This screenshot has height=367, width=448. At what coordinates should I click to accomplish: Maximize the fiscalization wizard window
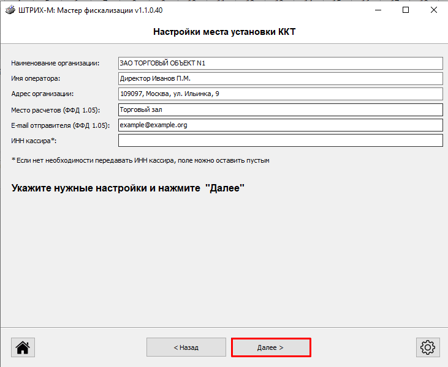(405, 10)
